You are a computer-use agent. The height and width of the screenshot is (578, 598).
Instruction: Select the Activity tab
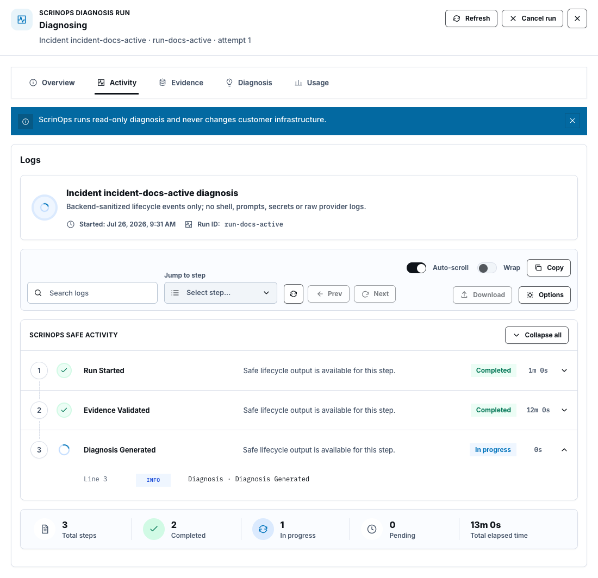pyautogui.click(x=117, y=83)
